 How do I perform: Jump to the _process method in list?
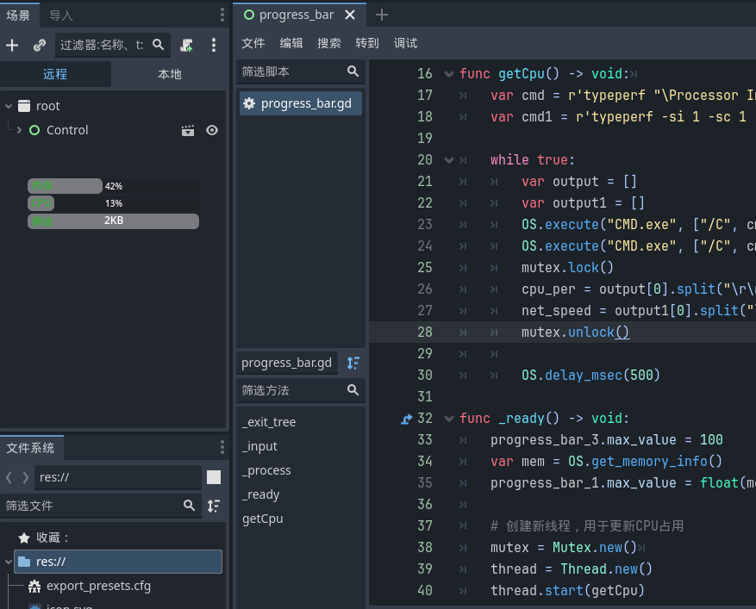click(266, 470)
